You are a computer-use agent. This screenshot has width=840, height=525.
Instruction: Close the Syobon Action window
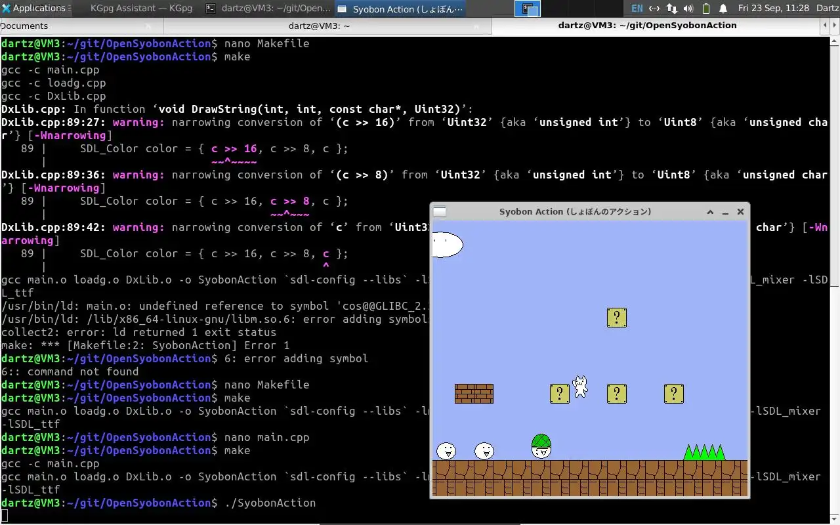click(740, 211)
